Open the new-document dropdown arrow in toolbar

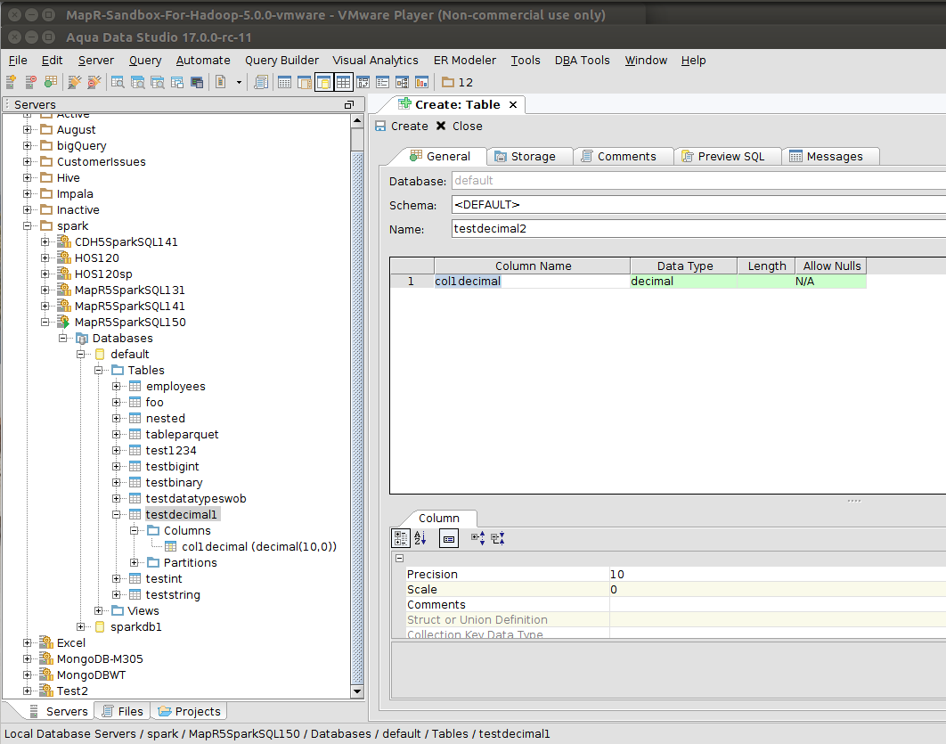tap(239, 82)
